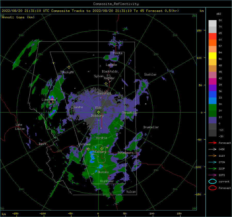Viewport: 232px width, 217px height.
Task: Click the Calgary city label
Action: [101, 152]
